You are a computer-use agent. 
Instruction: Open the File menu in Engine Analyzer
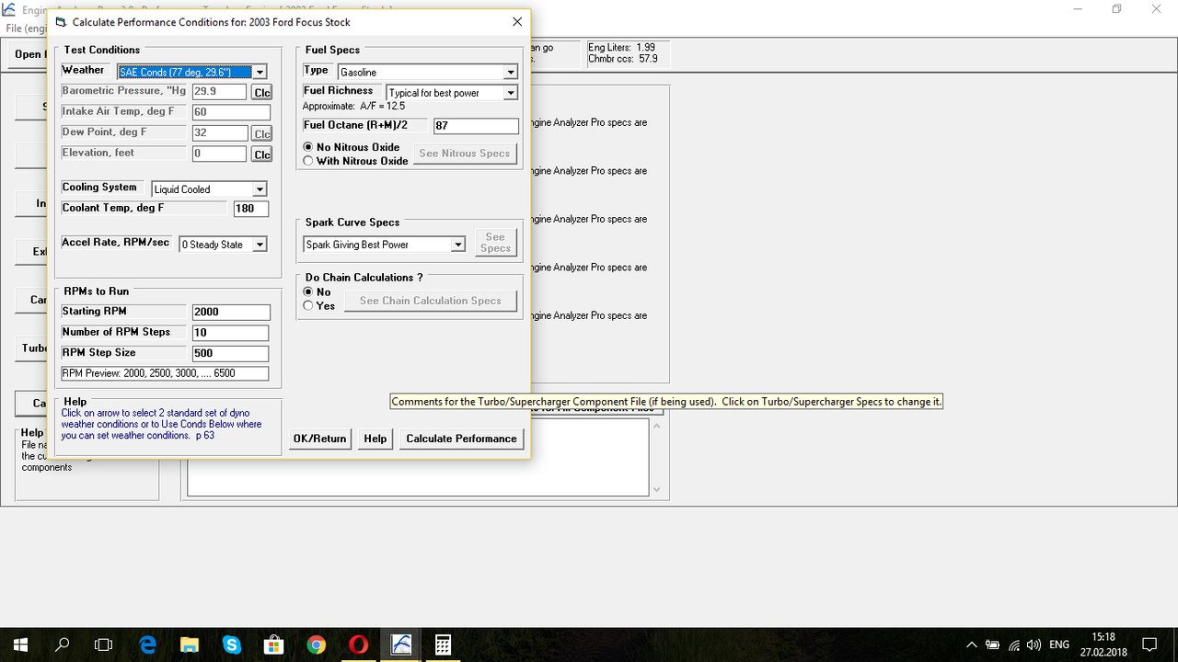(x=26, y=29)
